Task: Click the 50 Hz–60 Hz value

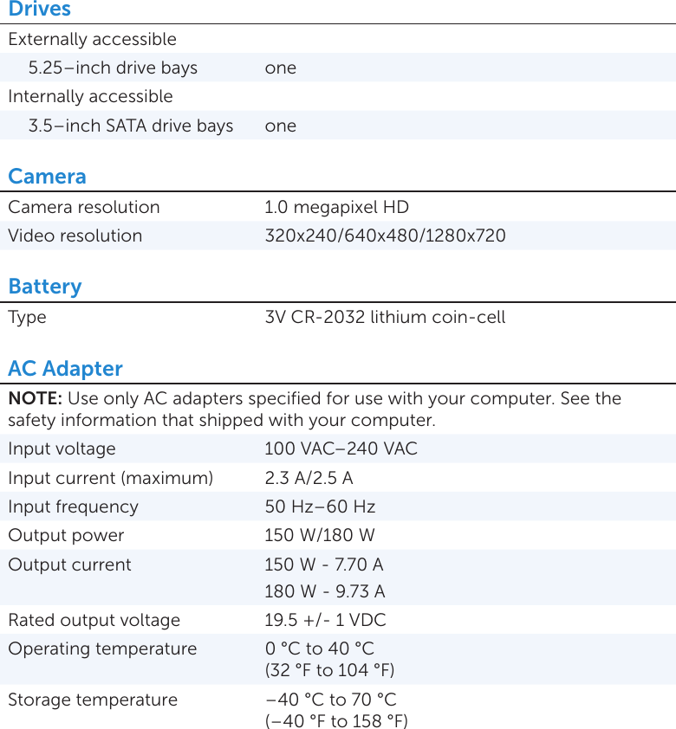Action: 320,506
